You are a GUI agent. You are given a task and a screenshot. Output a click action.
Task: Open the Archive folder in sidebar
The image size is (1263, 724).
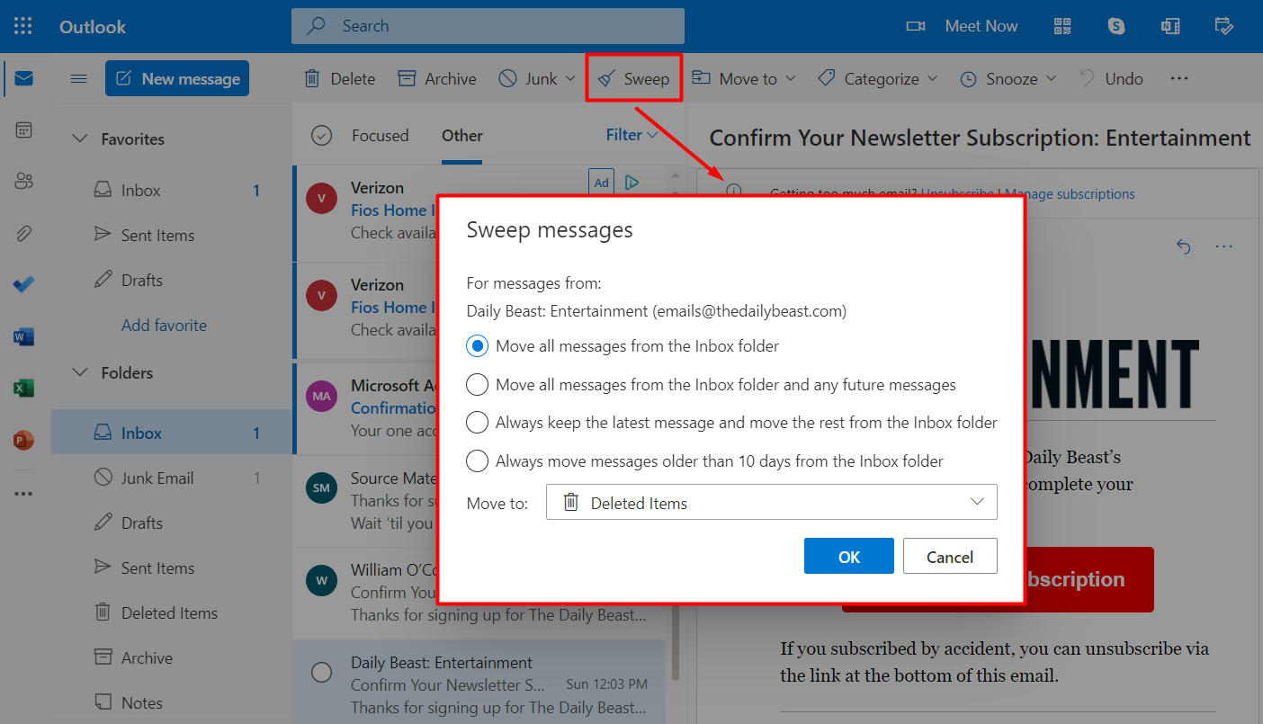click(x=172, y=658)
